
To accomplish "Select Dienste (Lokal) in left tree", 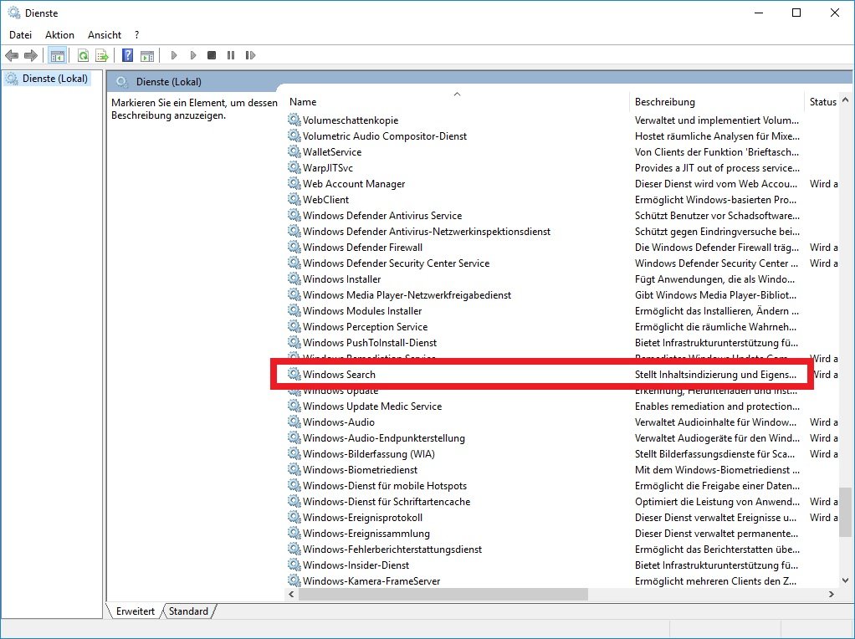I will pyautogui.click(x=53, y=79).
